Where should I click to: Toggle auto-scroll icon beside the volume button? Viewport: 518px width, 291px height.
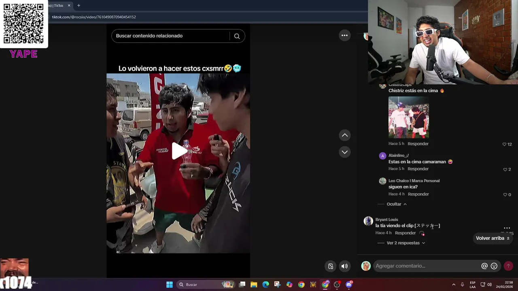pyautogui.click(x=331, y=266)
